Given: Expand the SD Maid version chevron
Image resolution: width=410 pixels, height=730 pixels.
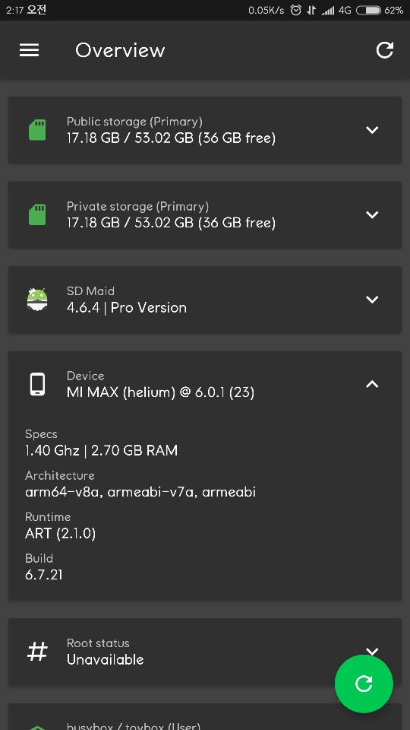Looking at the screenshot, I should pyautogui.click(x=372, y=300).
